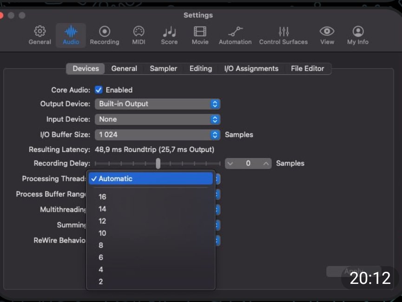The image size is (402, 302).
Task: Click the Recording Delay slider handle
Action: click(158, 163)
